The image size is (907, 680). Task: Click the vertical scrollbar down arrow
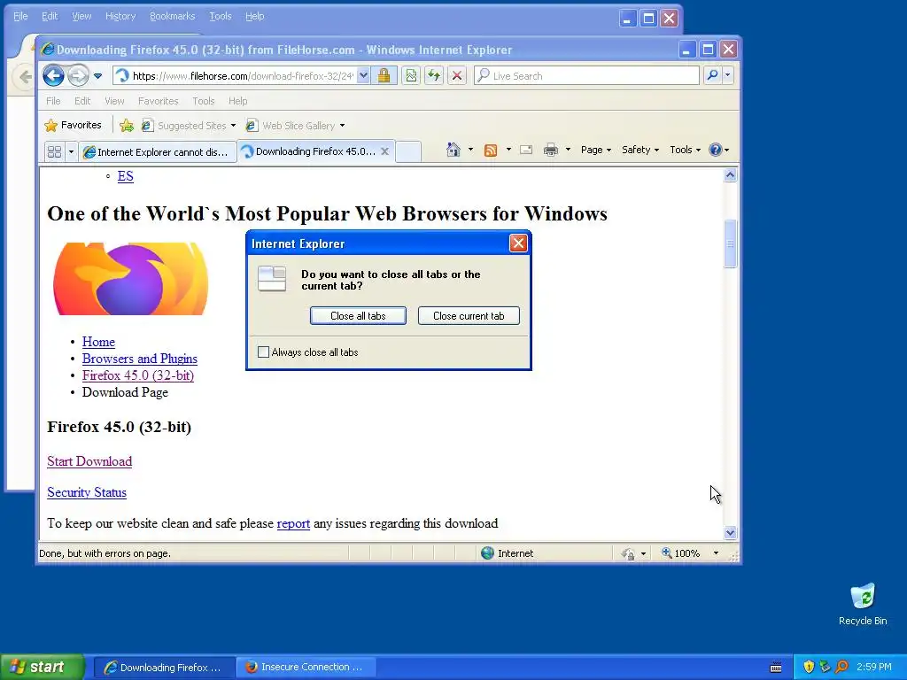point(730,532)
